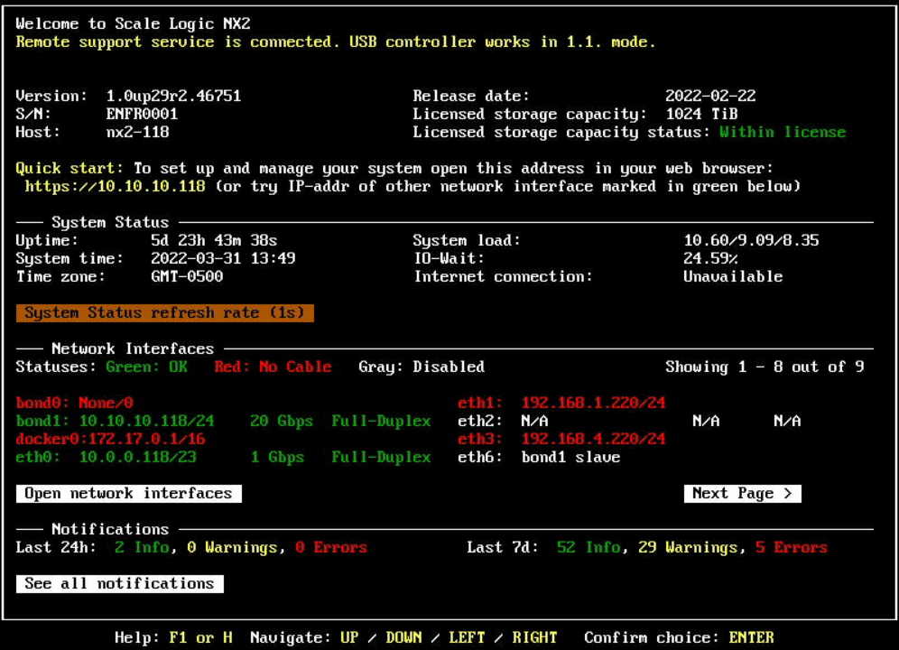Image resolution: width=899 pixels, height=650 pixels.
Task: Click bond1 Full-Duplex mode value
Action: [381, 421]
